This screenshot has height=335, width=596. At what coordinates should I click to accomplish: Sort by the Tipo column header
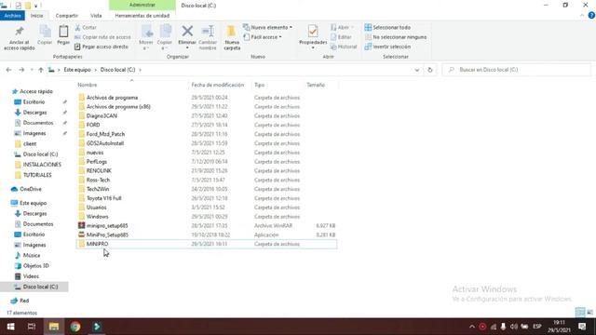point(259,85)
